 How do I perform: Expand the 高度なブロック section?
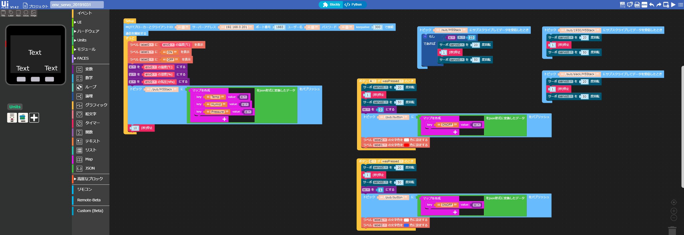point(90,179)
